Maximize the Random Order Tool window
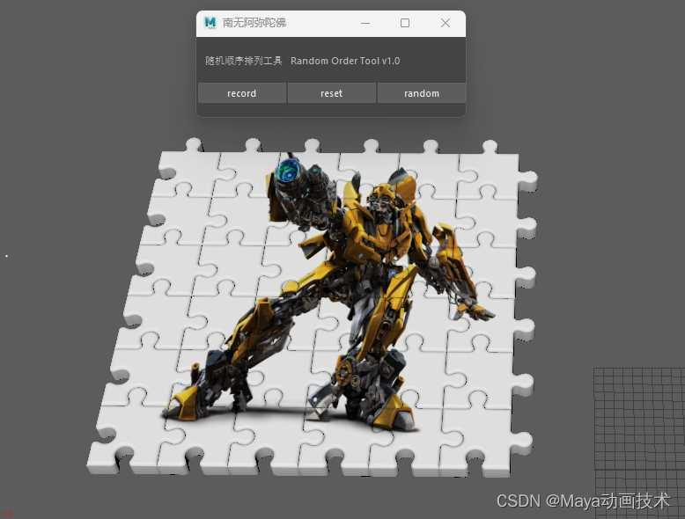The height and width of the screenshot is (519, 685). click(x=405, y=23)
